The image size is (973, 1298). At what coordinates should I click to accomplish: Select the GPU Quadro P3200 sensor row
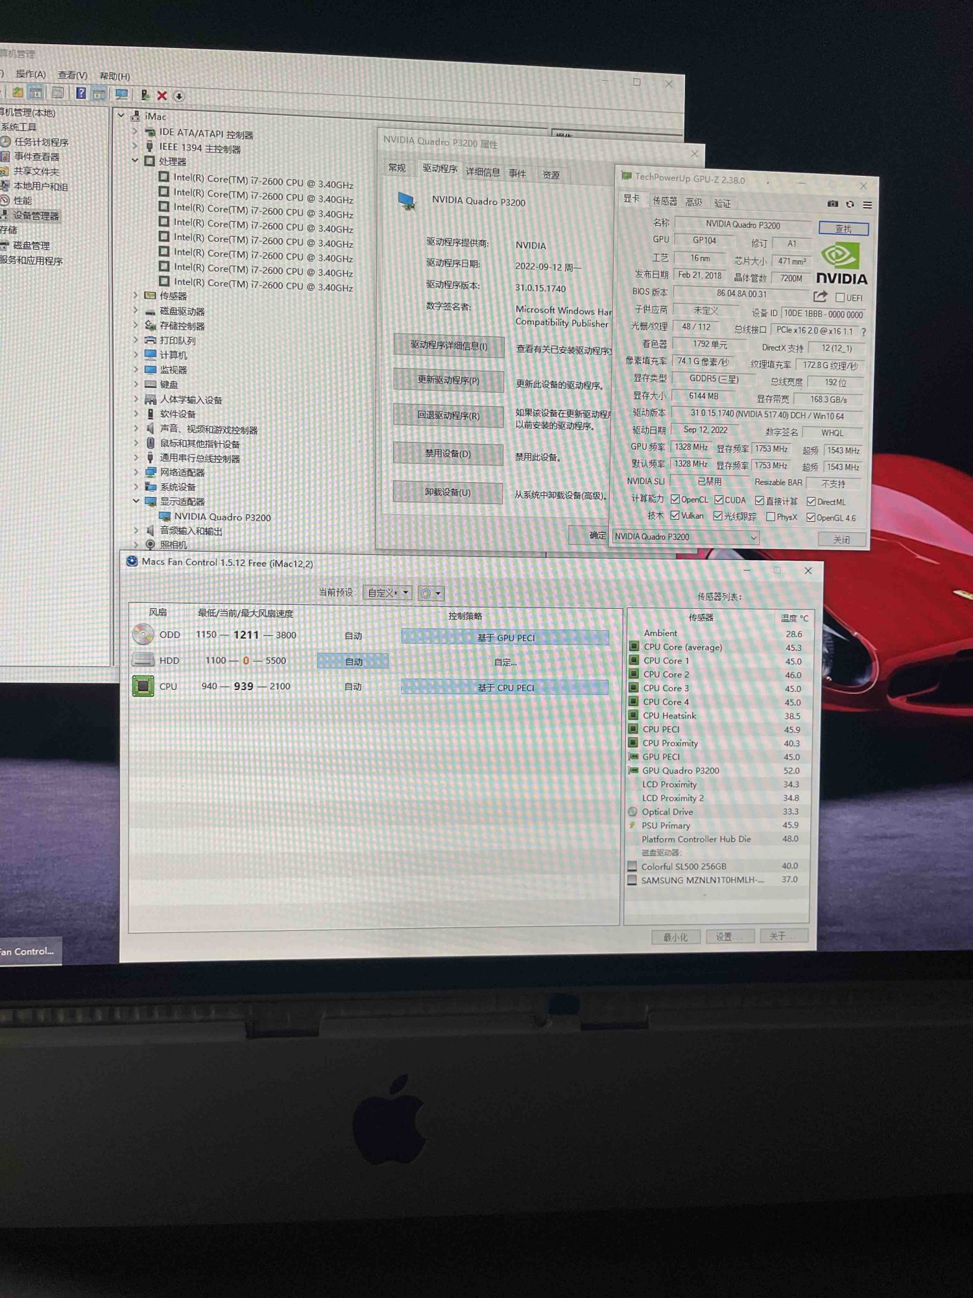[717, 770]
